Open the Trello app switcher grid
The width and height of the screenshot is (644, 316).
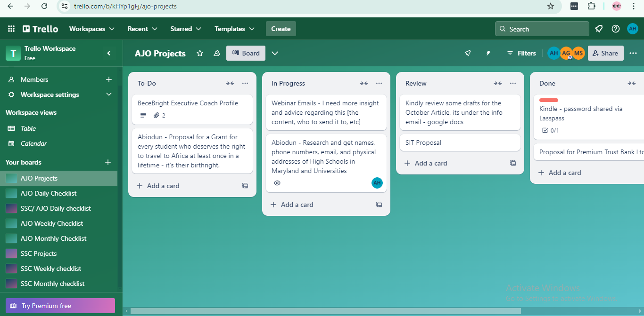[11, 29]
